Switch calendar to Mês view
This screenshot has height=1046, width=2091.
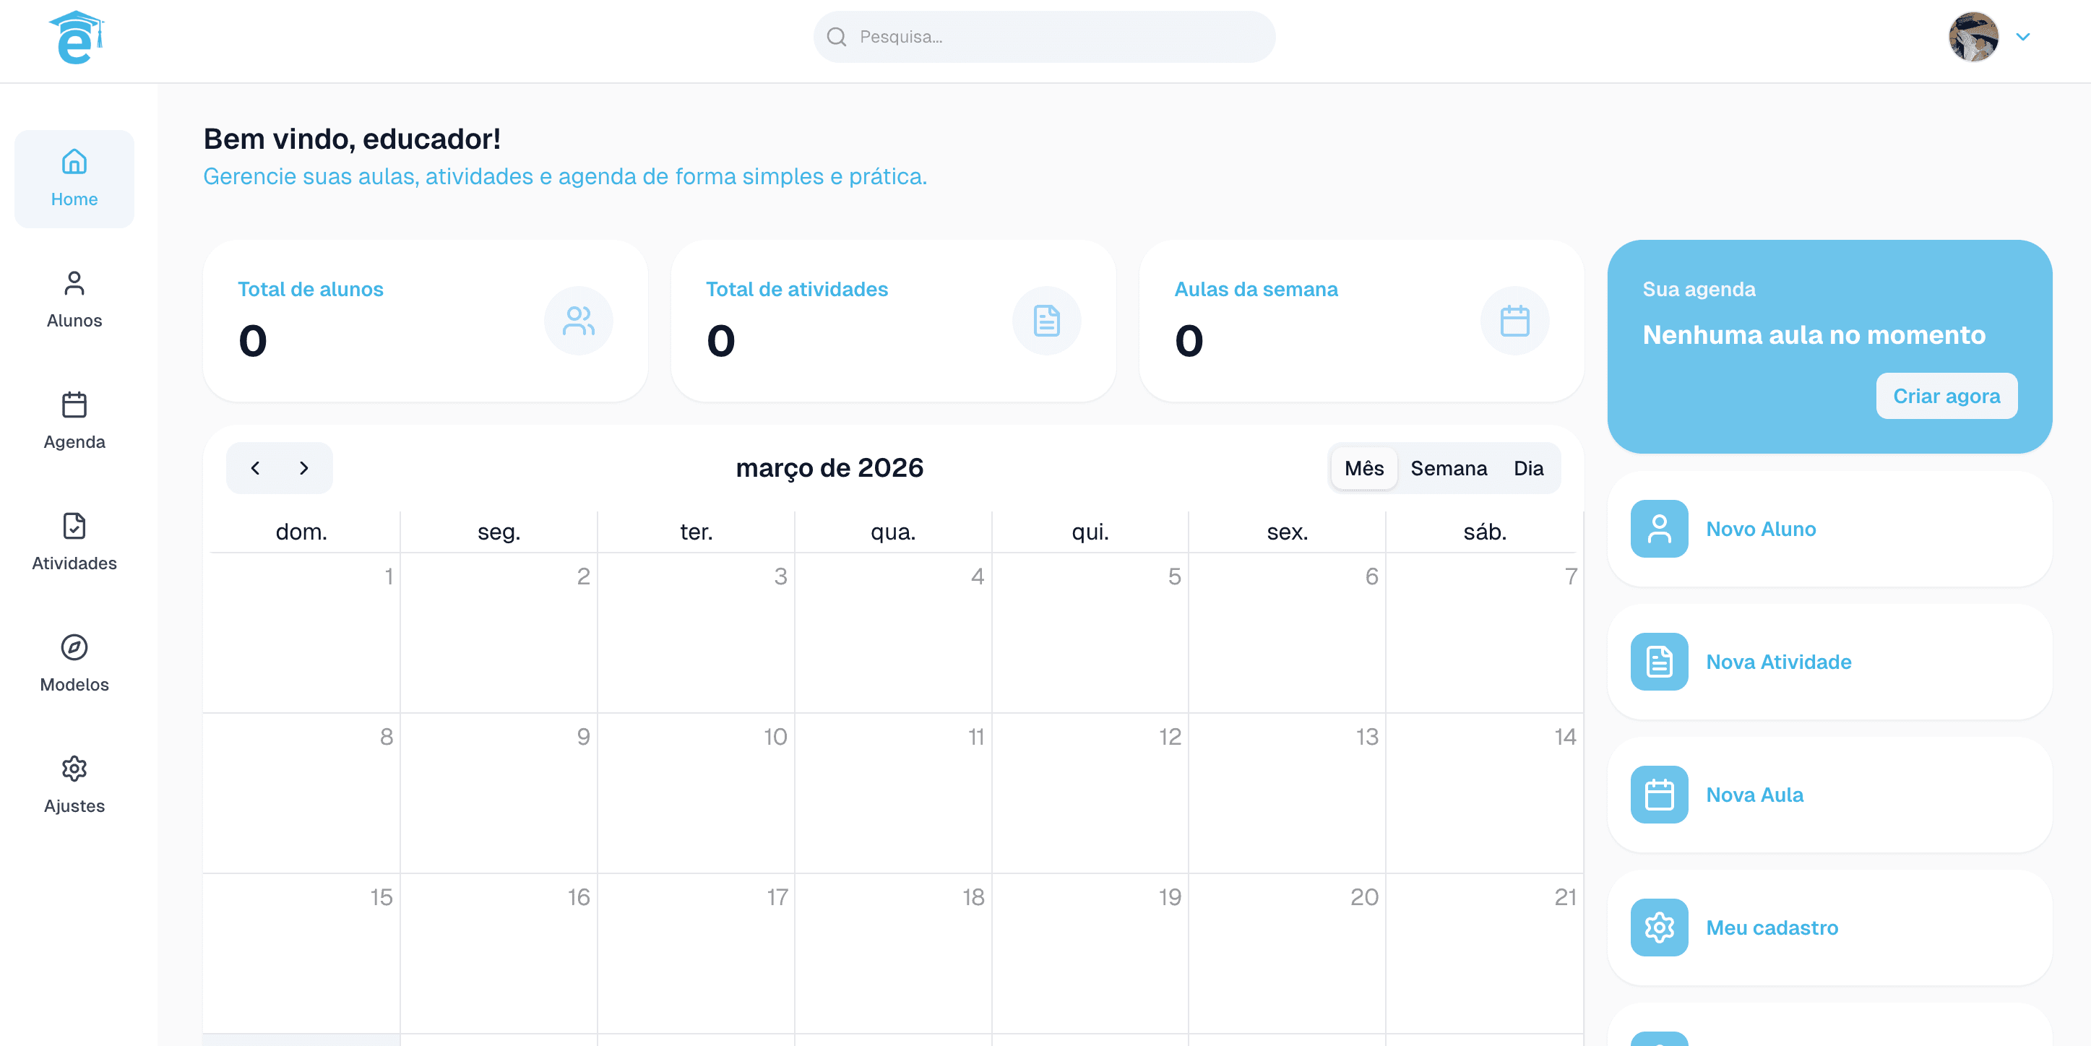pyautogui.click(x=1363, y=468)
